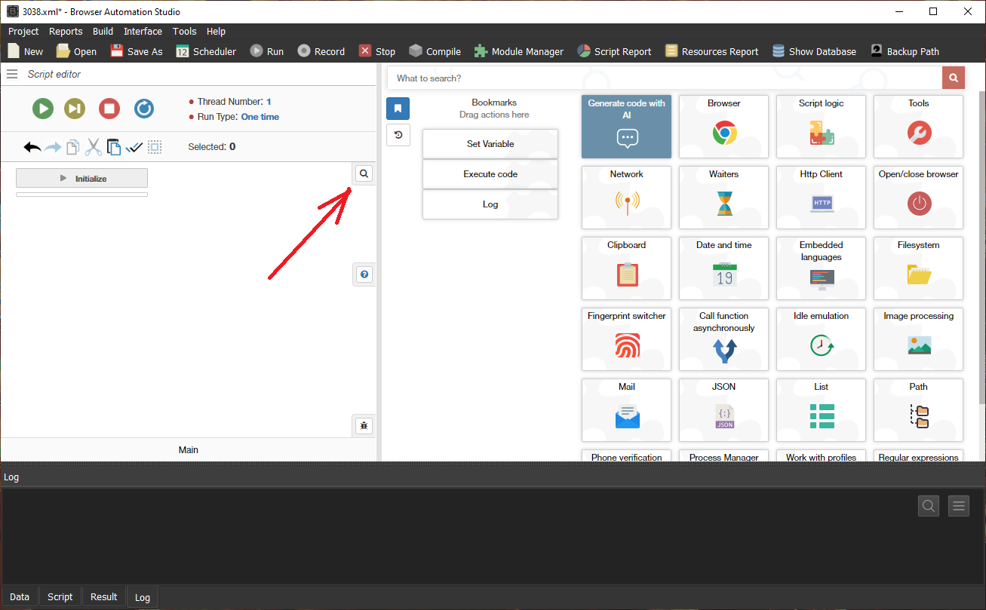Click Module Manager in toolbar

519,51
